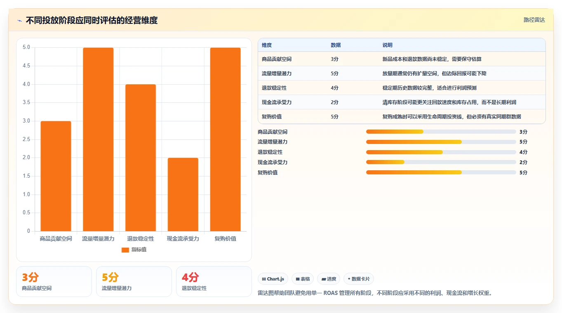Click the 指标值 legend text
The image size is (562, 313).
tap(139, 250)
